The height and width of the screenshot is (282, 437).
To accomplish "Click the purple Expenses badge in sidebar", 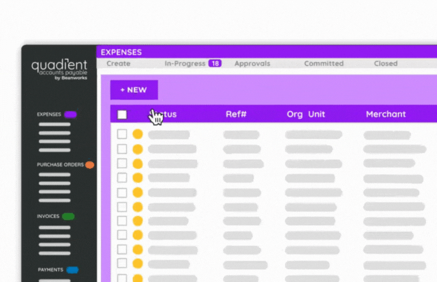I will click(x=70, y=114).
